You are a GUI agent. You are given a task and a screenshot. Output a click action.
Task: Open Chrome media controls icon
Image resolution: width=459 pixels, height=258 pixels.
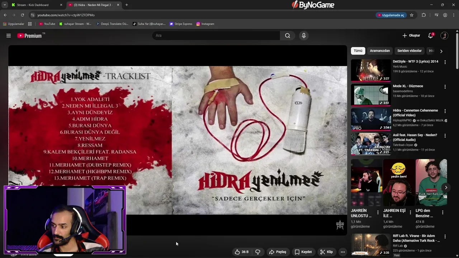click(x=436, y=15)
